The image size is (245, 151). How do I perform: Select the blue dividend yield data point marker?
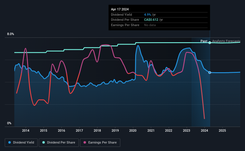pyautogui.click(x=210, y=73)
